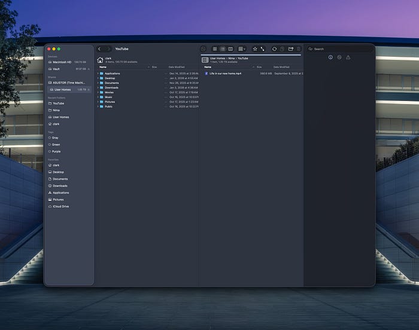Eject the Vault volume
Screen dimensions: 419x330
(89, 69)
